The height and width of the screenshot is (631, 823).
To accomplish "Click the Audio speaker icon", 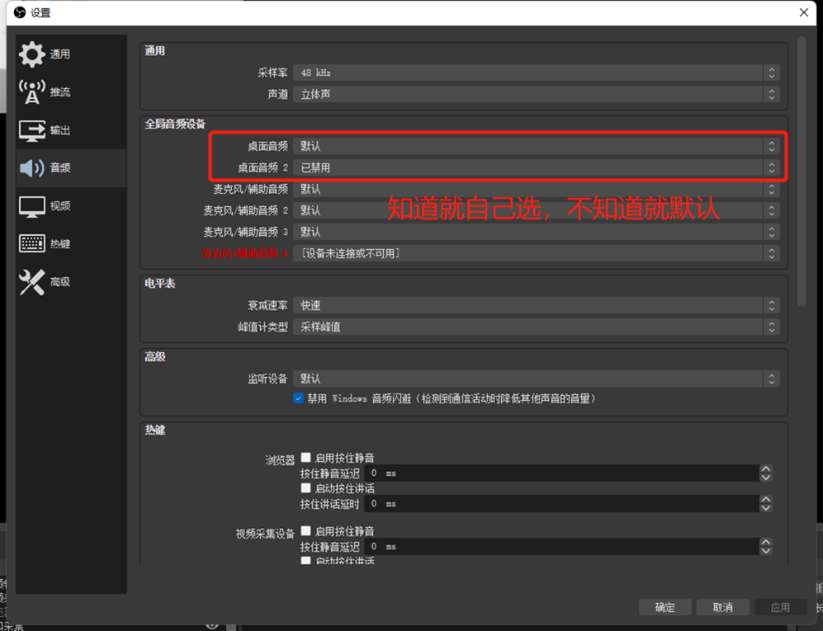I will tap(32, 168).
